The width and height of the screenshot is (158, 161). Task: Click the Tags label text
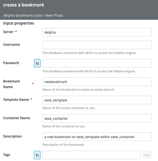(x=7, y=155)
